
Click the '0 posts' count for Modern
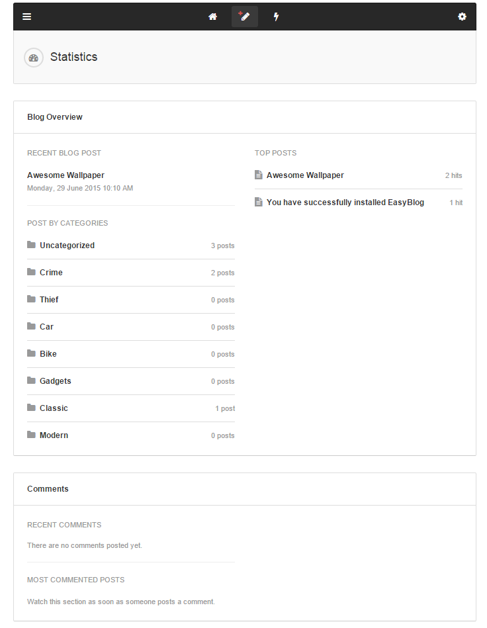click(223, 435)
